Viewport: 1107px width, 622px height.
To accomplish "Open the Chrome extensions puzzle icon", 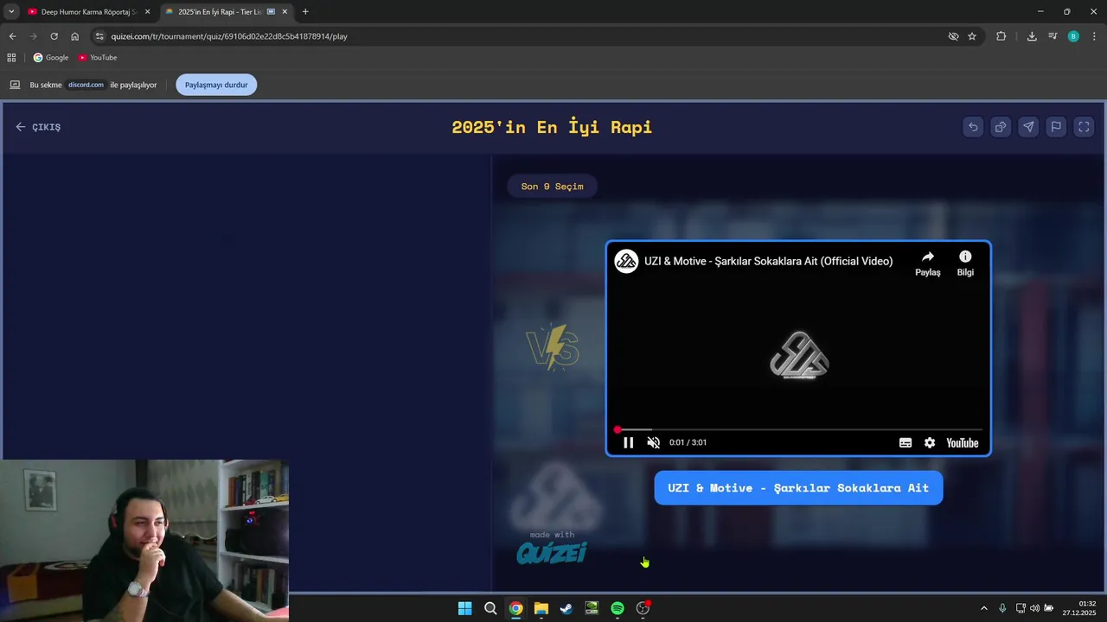I will tap(1001, 36).
